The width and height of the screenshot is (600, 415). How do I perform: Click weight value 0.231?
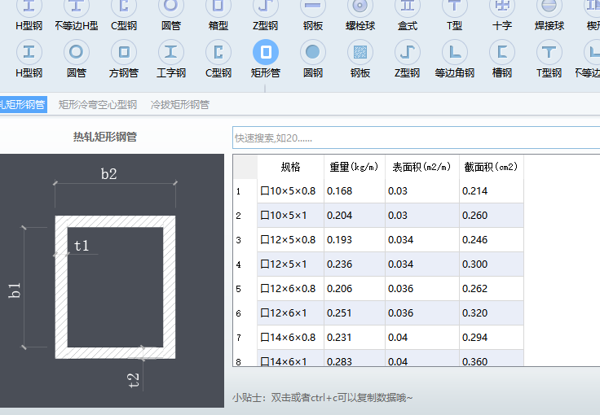(x=355, y=338)
